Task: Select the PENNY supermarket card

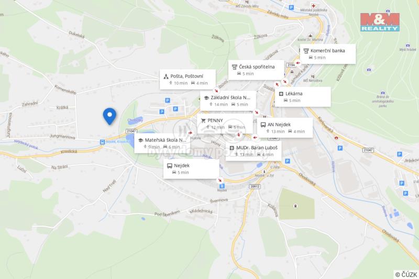Action: [x=225, y=124]
